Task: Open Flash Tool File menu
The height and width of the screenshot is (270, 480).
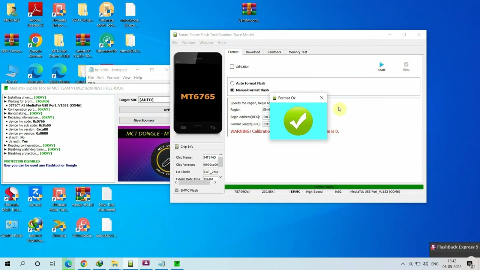Action: (175, 43)
